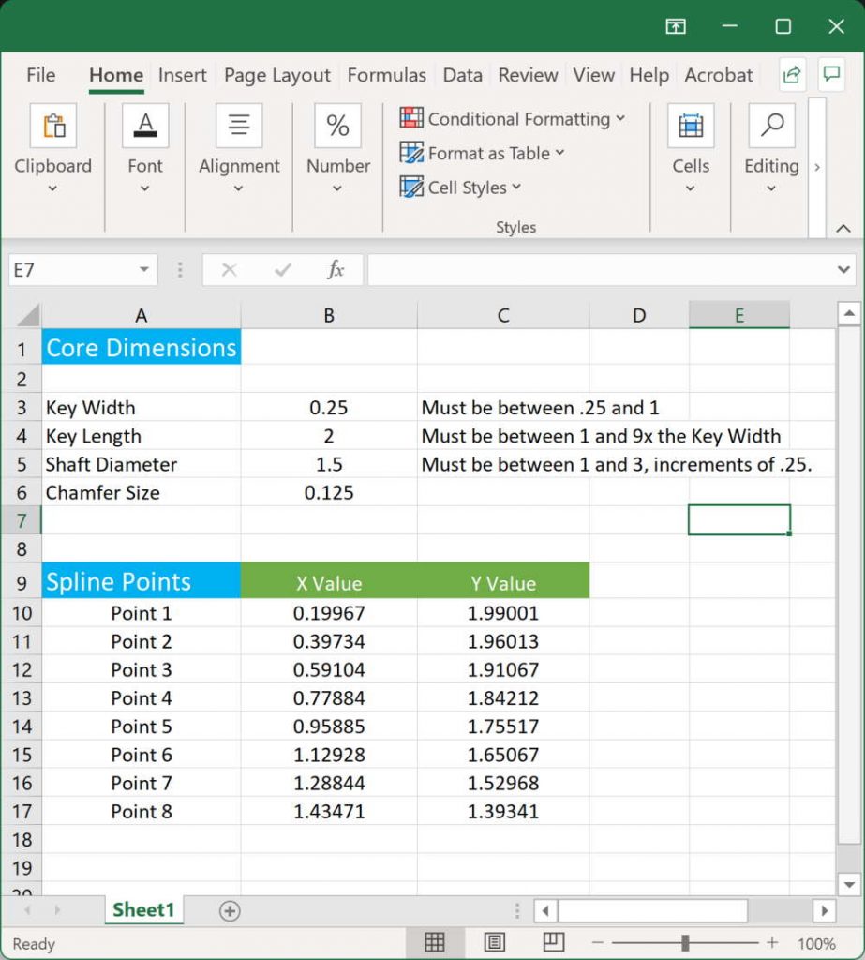The image size is (865, 960).
Task: Select Point 8 Y value 1.39341
Action: click(x=503, y=811)
